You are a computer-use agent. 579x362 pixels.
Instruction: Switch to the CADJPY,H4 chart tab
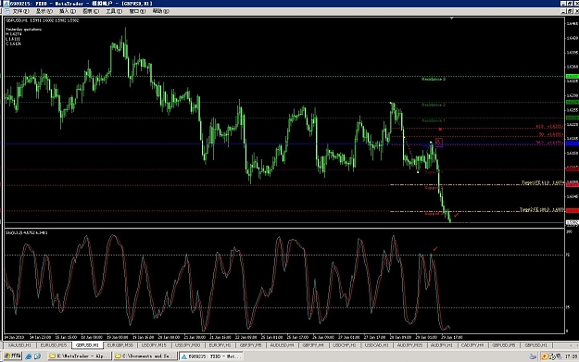coord(472,345)
